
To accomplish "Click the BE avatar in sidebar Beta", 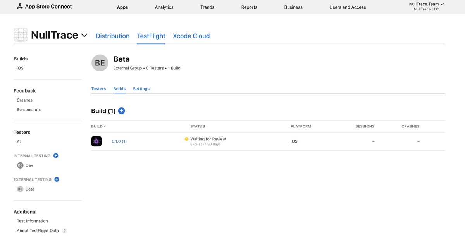I will click(20, 189).
